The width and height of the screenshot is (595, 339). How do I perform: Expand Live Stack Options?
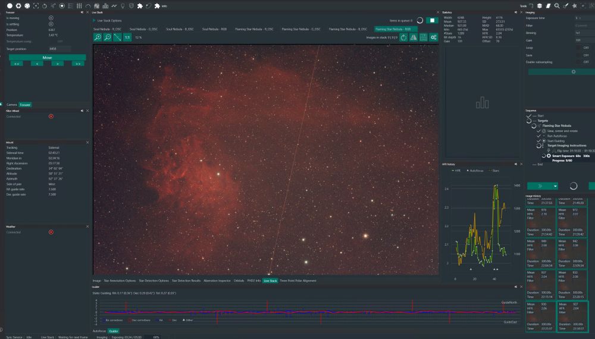click(94, 20)
